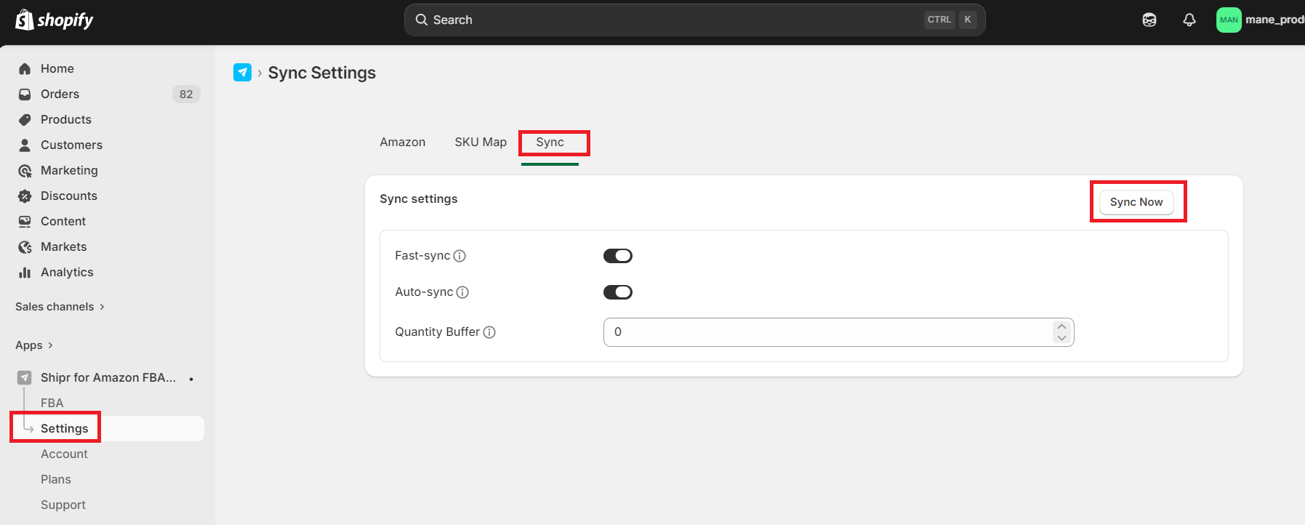Open the Customers page
1305x530 pixels.
71,145
